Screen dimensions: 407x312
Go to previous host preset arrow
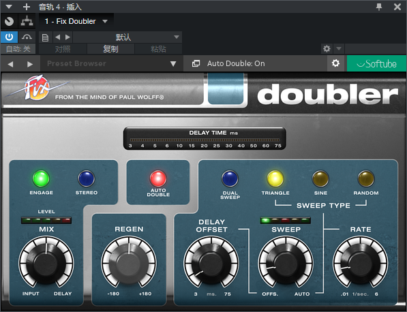click(58, 37)
